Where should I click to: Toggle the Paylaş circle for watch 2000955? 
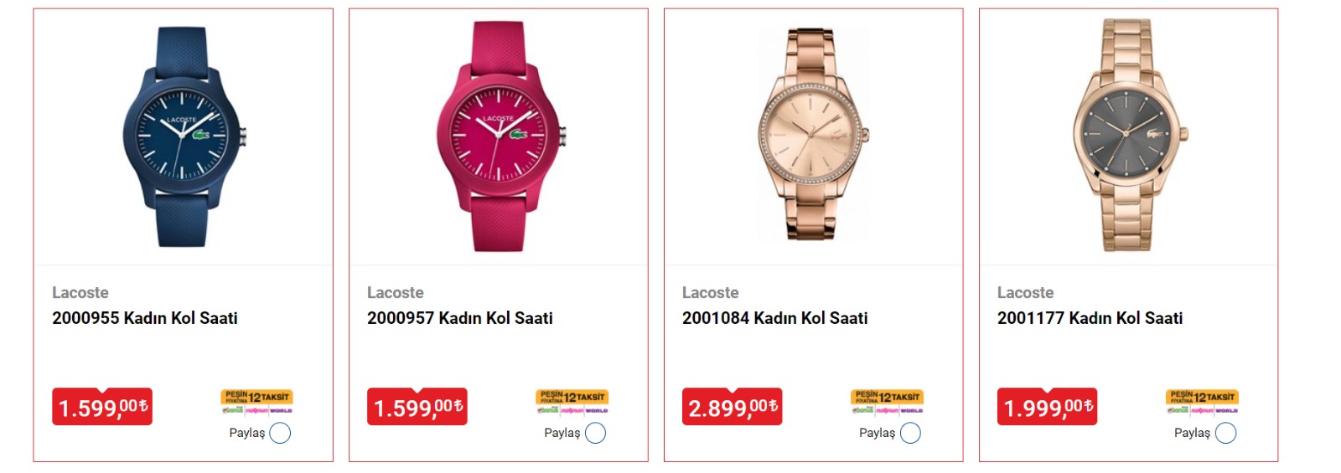(x=280, y=433)
